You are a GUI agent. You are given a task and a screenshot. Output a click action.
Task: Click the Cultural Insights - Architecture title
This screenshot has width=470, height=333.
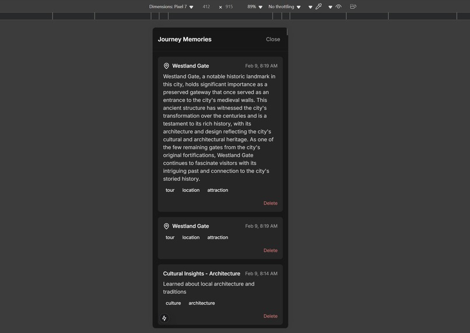[x=201, y=274]
